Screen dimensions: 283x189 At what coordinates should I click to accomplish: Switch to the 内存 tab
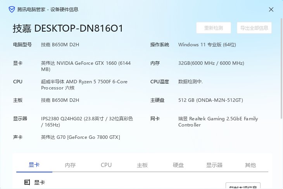pyautogui.click(x=70, y=165)
